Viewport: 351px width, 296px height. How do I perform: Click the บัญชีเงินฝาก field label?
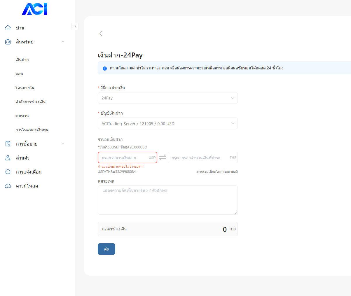point(112,113)
